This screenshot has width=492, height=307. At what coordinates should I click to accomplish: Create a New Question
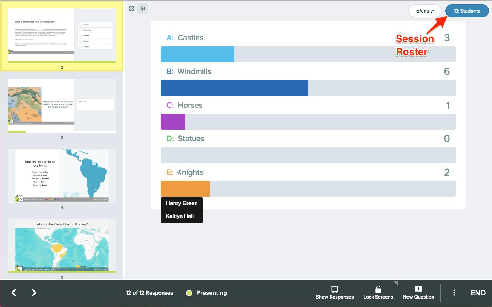[x=418, y=292]
